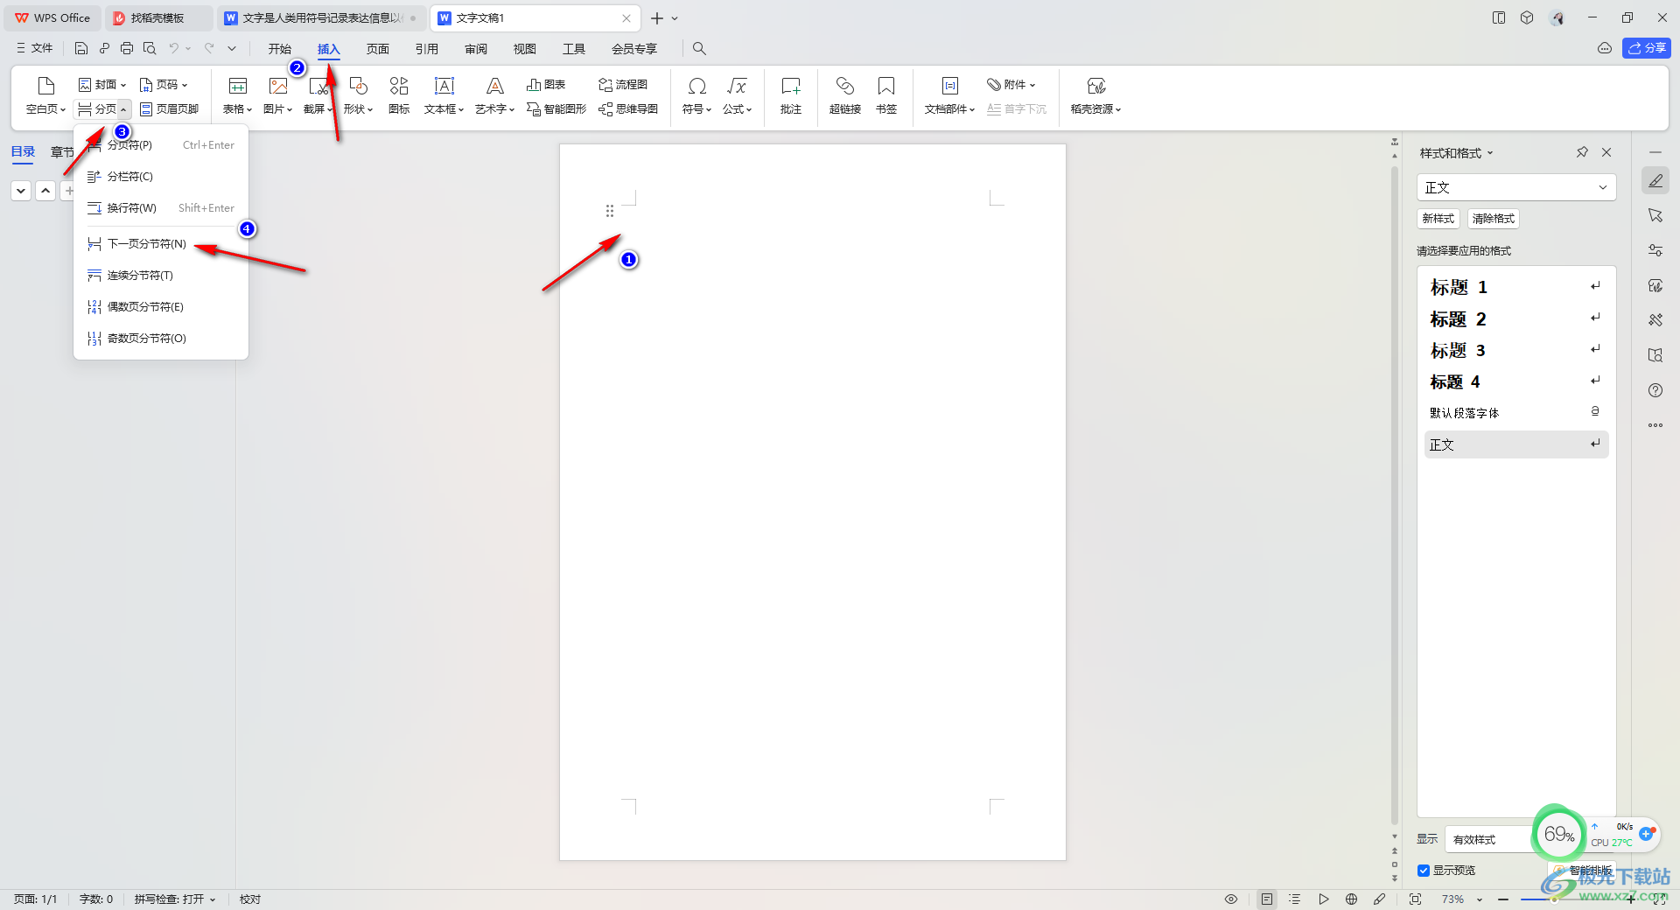This screenshot has width=1680, height=910.
Task: Insert a 流程图 flowchart
Action: click(623, 85)
